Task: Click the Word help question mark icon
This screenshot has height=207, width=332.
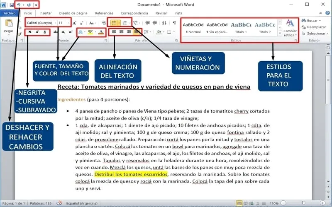Action: point(327,13)
